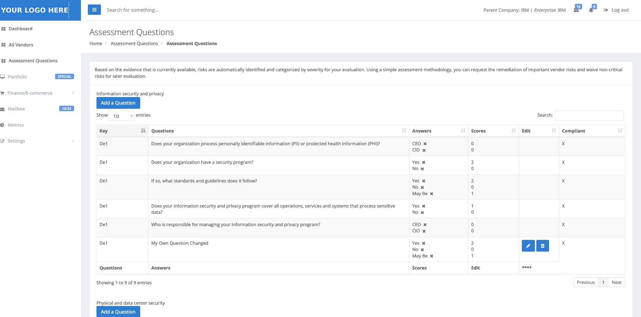641x317 pixels.
Task: Sort table by Edit column
Action: pos(539,131)
